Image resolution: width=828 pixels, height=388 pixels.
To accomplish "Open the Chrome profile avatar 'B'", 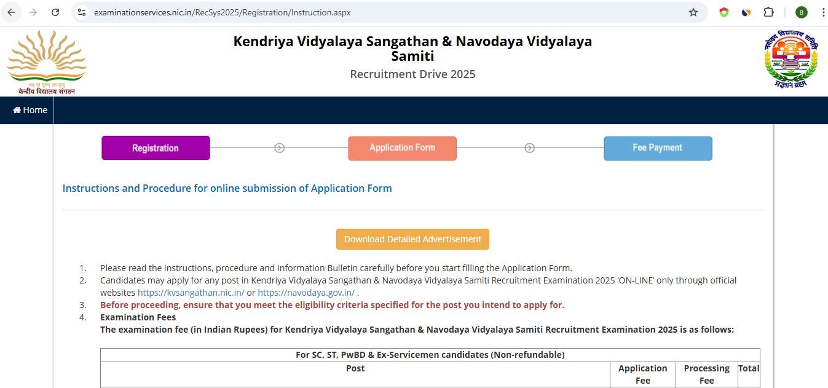I will pos(801,12).
